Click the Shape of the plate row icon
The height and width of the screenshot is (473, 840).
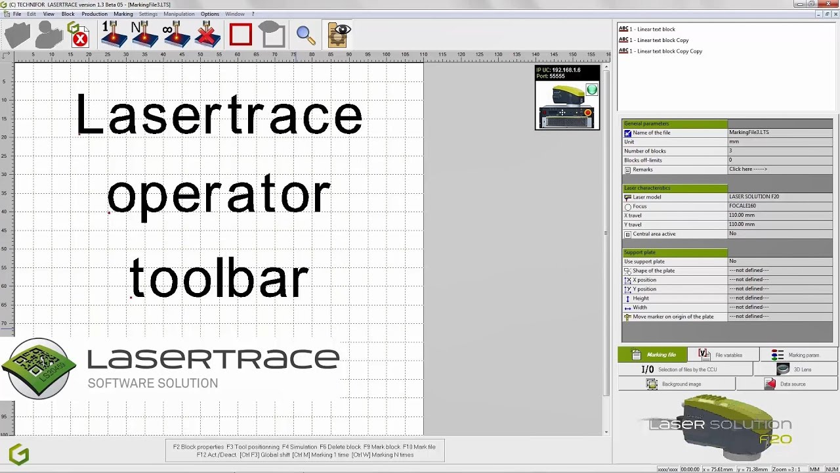[x=627, y=271]
